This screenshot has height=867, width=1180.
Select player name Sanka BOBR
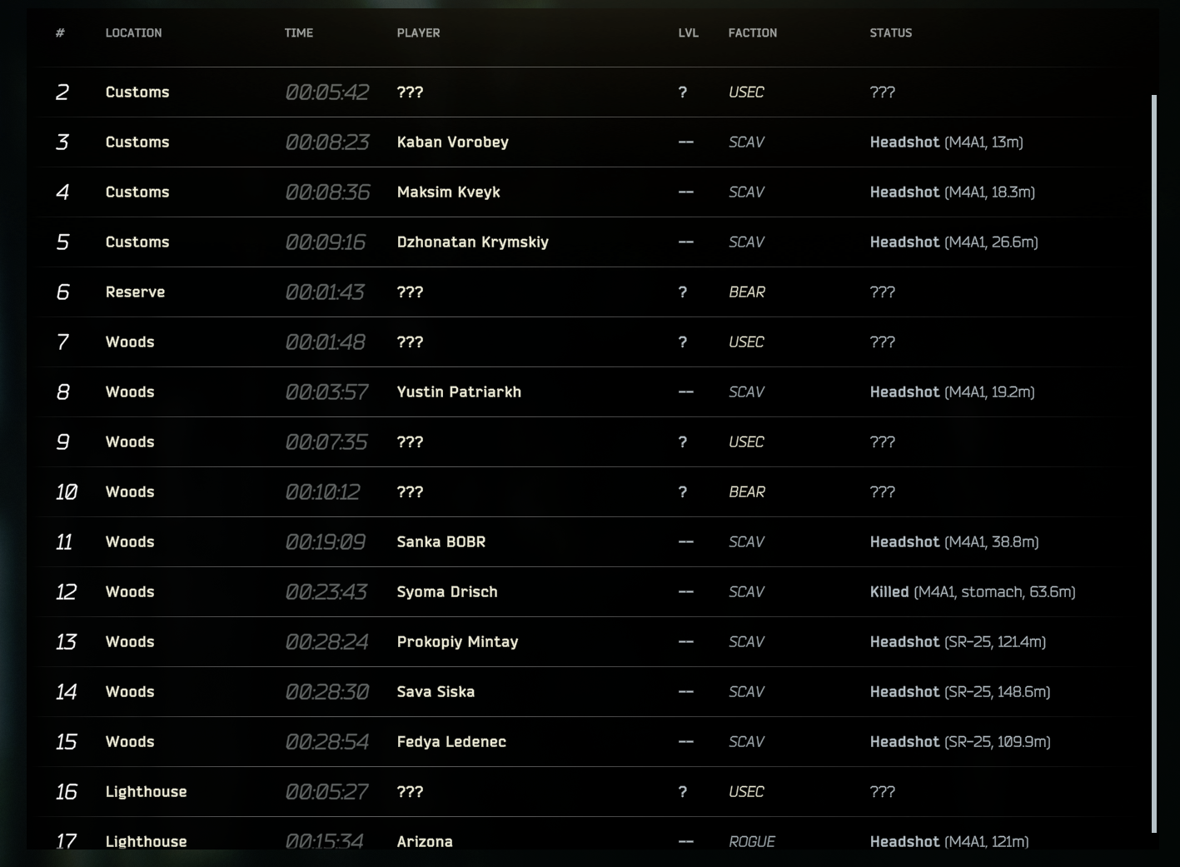pos(441,542)
